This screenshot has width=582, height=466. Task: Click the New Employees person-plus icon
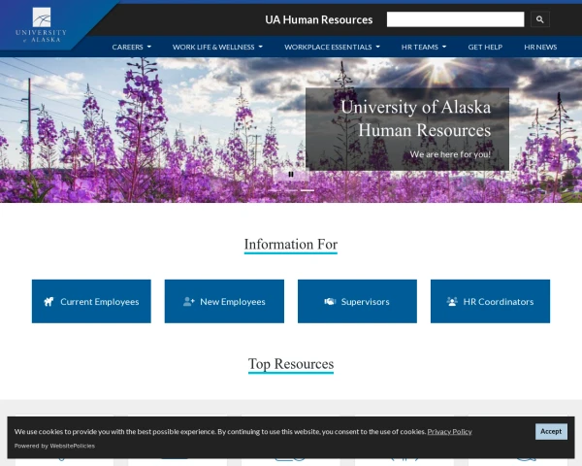189,302
